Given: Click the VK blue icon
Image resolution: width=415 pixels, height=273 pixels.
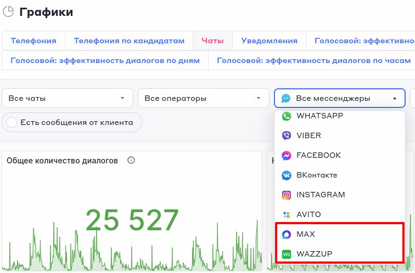Looking at the screenshot, I should (x=287, y=175).
